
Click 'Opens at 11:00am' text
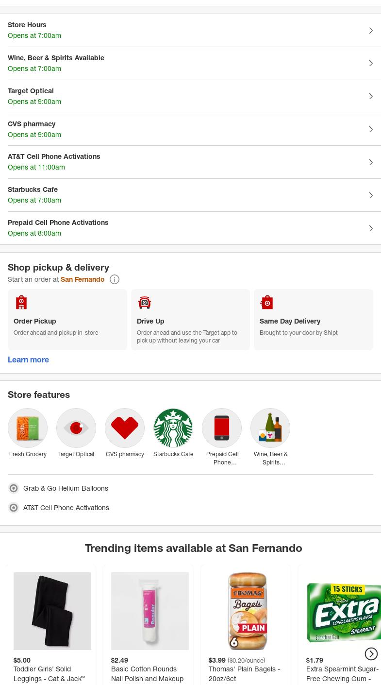[x=36, y=167]
